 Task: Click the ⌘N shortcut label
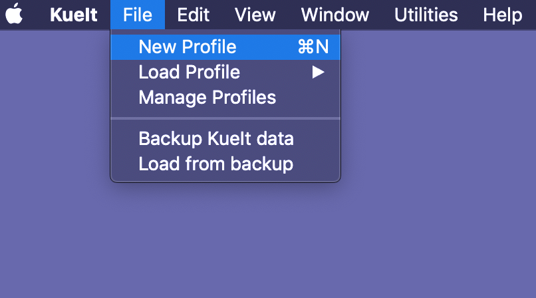pyautogui.click(x=313, y=47)
